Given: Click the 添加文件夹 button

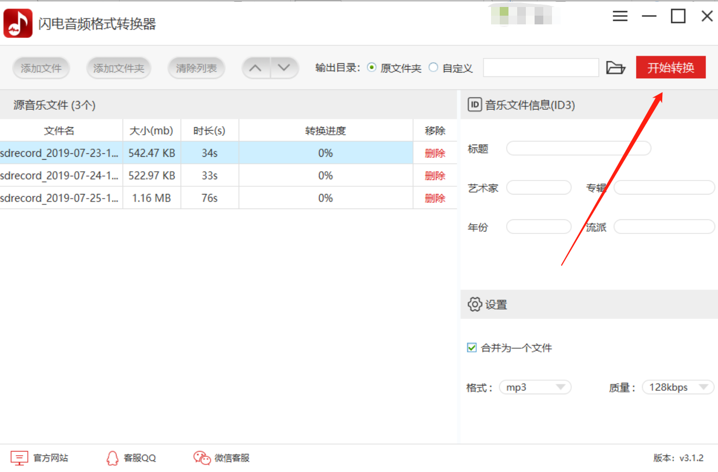Looking at the screenshot, I should tap(119, 69).
